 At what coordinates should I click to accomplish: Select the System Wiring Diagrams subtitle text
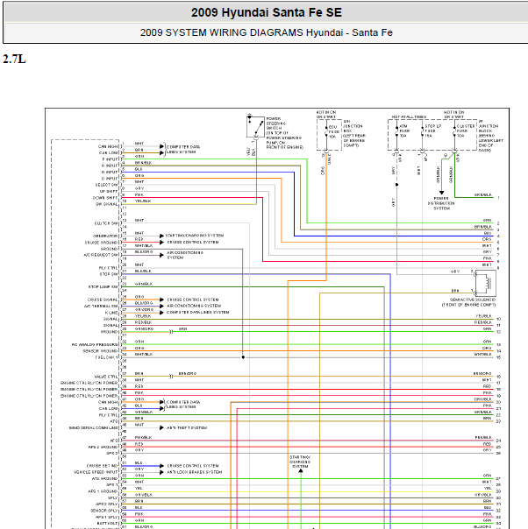tap(263, 32)
